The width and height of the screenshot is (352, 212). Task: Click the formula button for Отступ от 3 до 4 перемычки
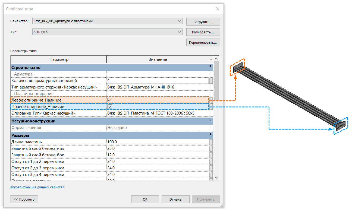click(211, 175)
